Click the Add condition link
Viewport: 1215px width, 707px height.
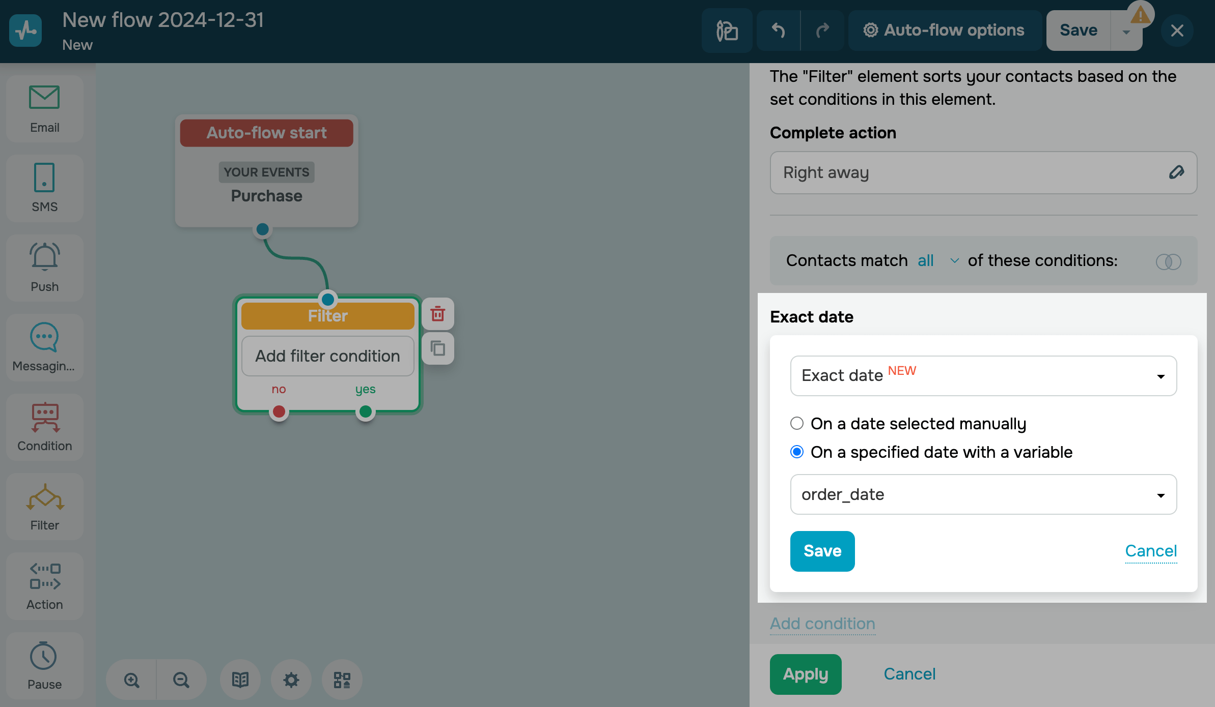[x=822, y=624]
